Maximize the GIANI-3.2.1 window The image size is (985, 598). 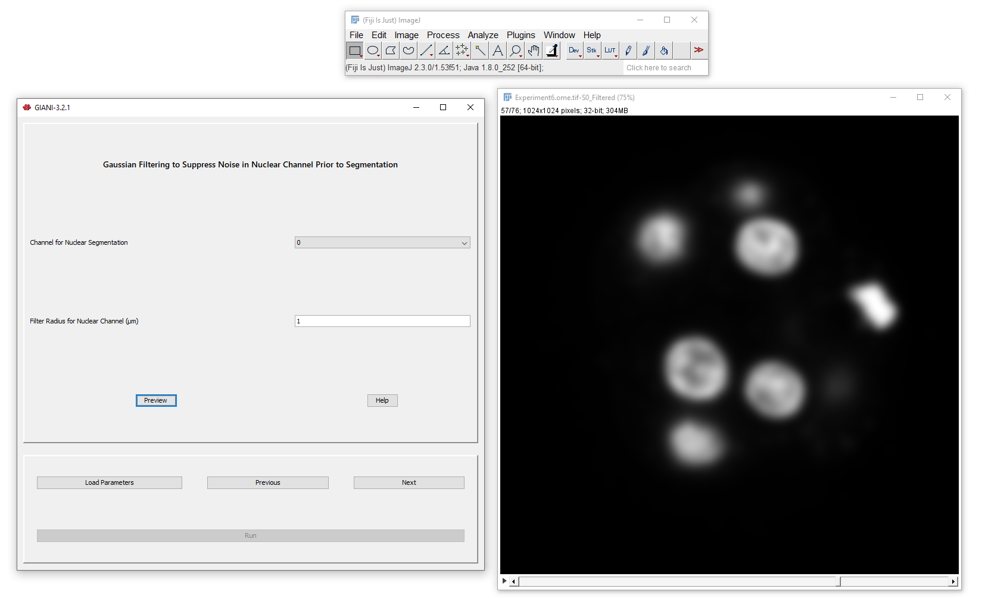[x=443, y=107]
